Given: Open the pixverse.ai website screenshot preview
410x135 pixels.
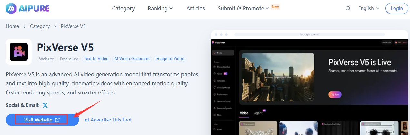Looking at the screenshot, I should point(309,82).
